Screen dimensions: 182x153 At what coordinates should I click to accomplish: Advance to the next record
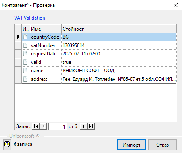[84, 126]
